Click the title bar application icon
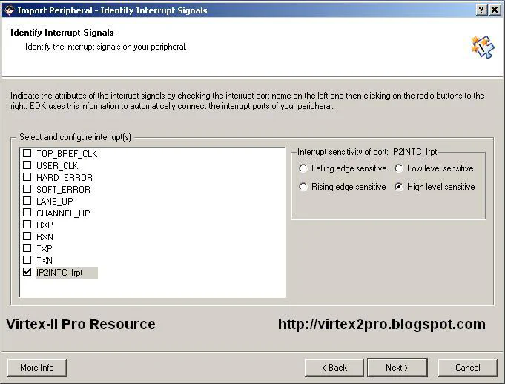The height and width of the screenshot is (384, 505). click(9, 10)
